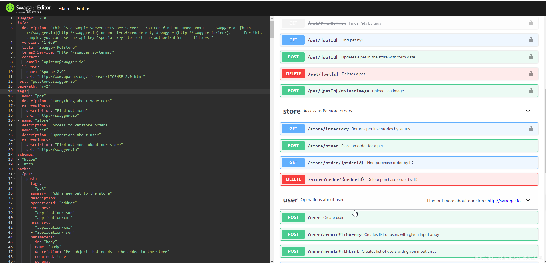This screenshot has width=546, height=263.
Task: Click the preview pane scrollbar
Action: point(545,132)
